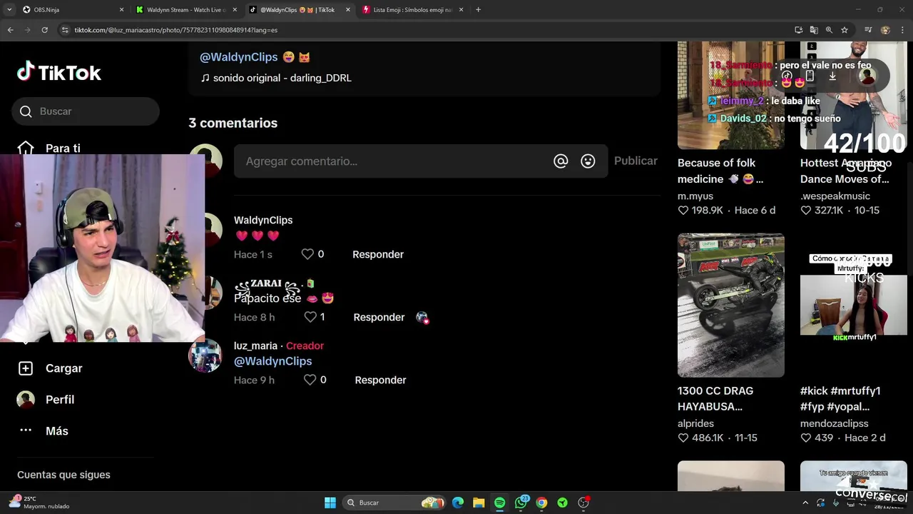Open a new browser tab
The image size is (913, 514).
pos(478,10)
